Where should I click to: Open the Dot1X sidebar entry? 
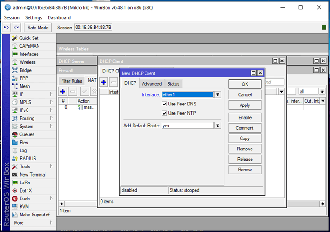pos(25,191)
